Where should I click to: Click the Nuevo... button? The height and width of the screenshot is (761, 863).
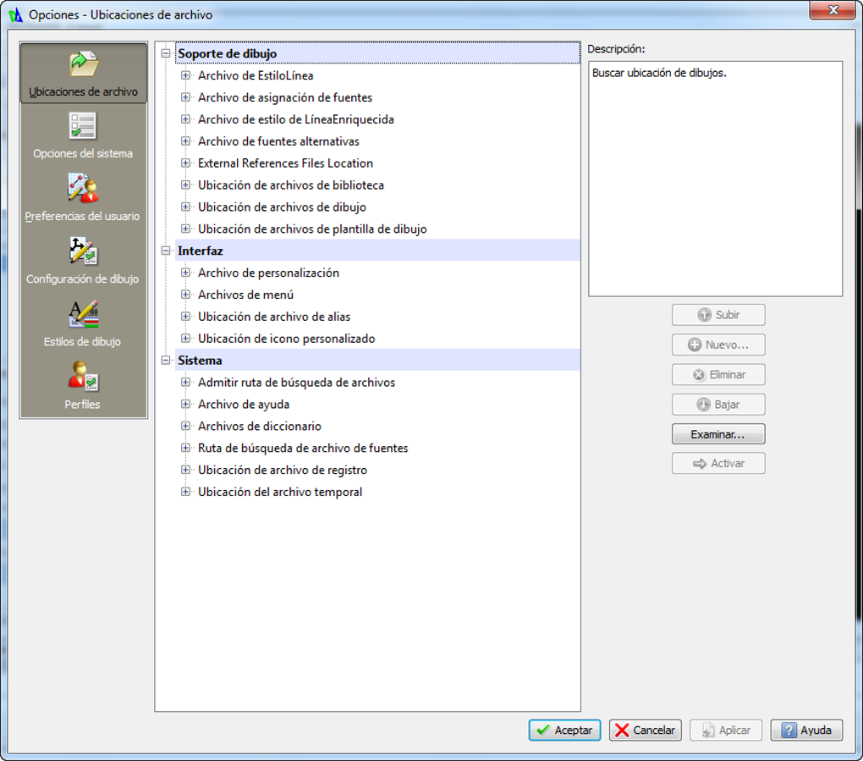(718, 345)
